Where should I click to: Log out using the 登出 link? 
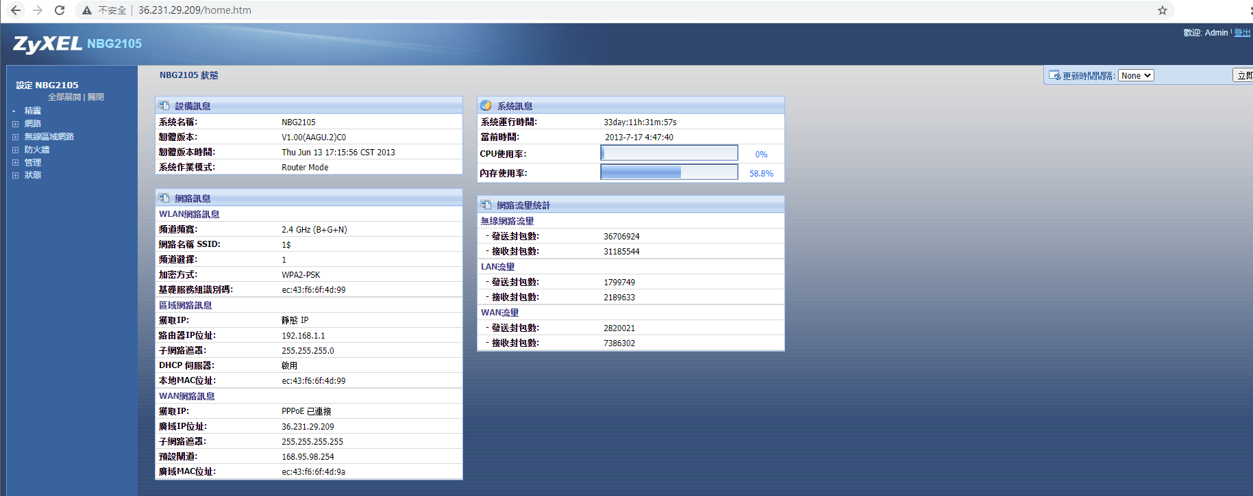pyautogui.click(x=1242, y=33)
